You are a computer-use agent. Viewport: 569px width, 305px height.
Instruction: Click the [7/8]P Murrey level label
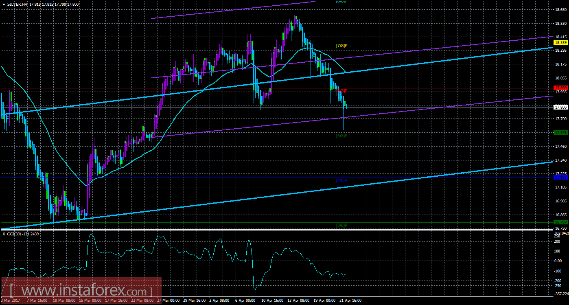click(341, 46)
